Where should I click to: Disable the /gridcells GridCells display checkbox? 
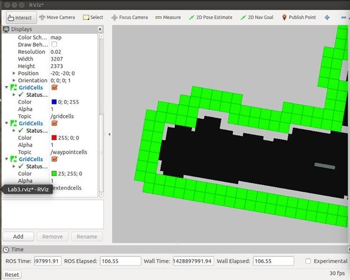54,87
